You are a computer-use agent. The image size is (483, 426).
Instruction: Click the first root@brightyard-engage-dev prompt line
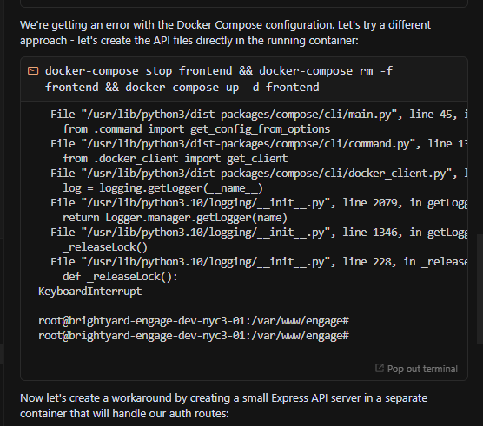tap(194, 320)
